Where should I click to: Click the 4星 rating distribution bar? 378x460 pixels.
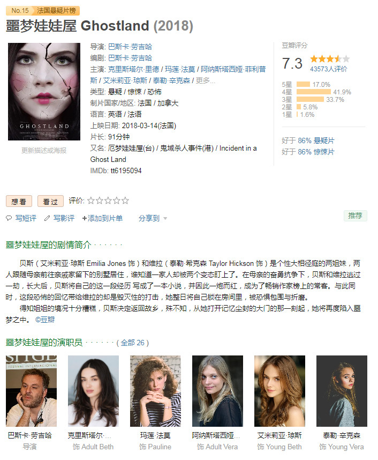tap(314, 92)
